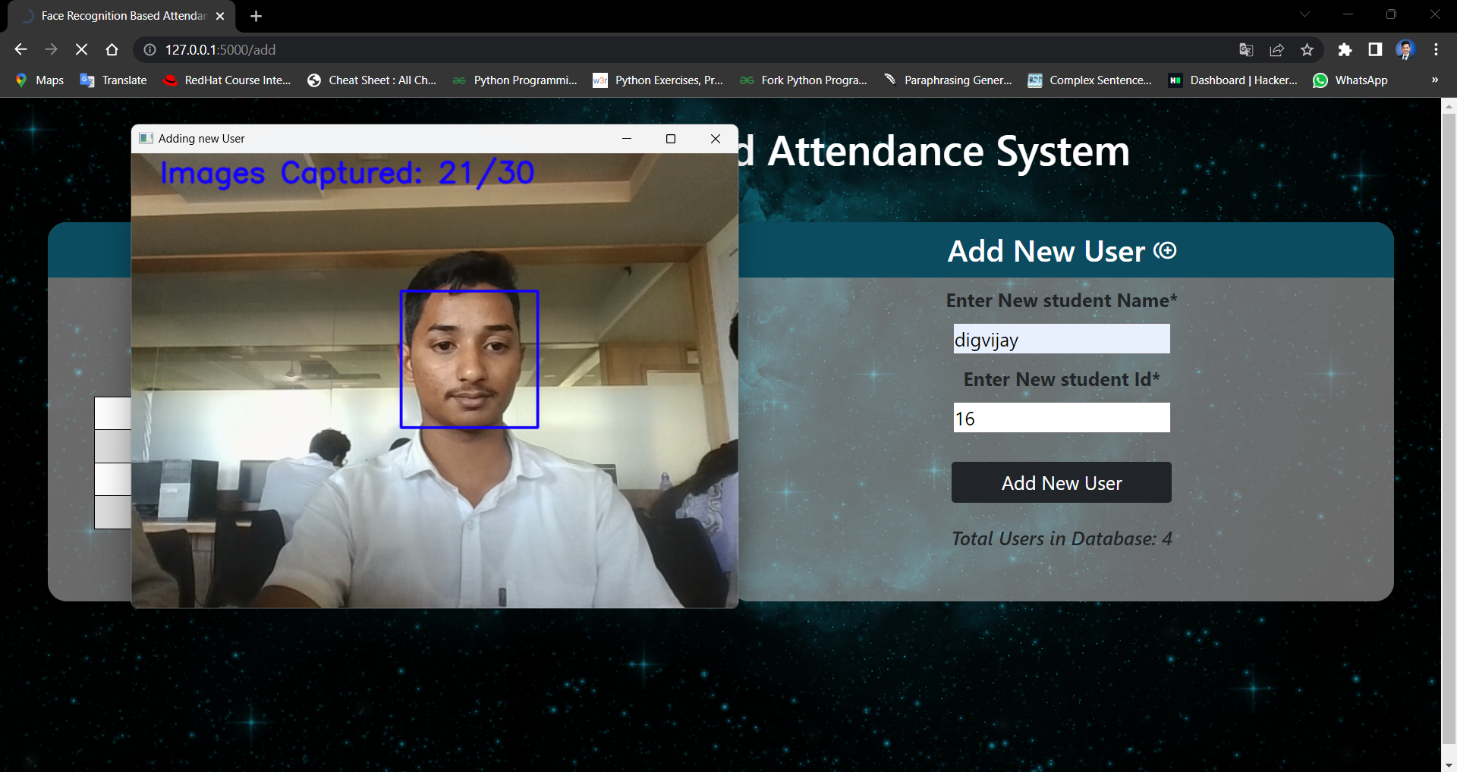The image size is (1457, 772).
Task: Expand the hidden bookmarks chevron
Action: 1434,80
